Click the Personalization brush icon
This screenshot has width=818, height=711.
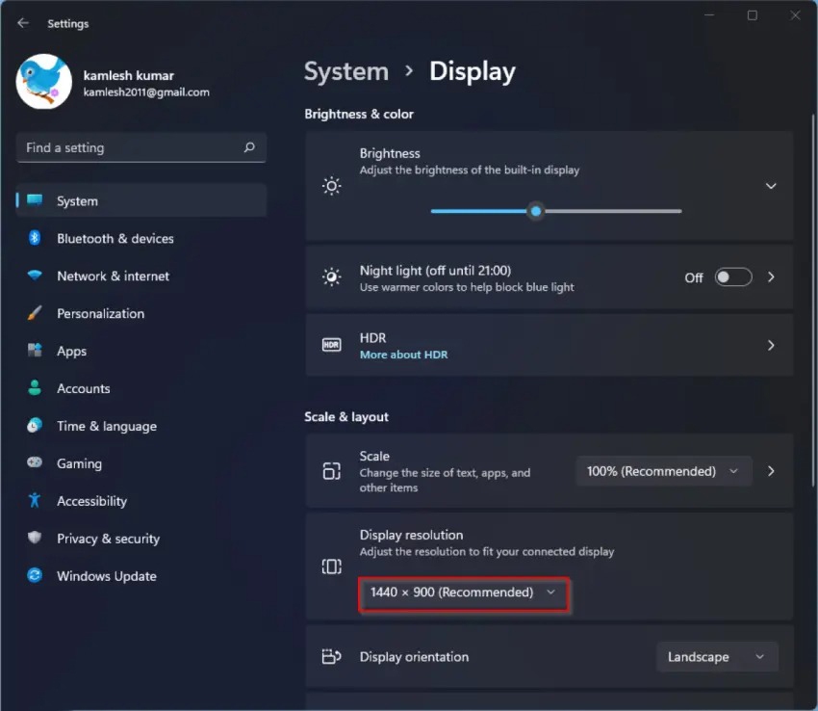coord(33,313)
